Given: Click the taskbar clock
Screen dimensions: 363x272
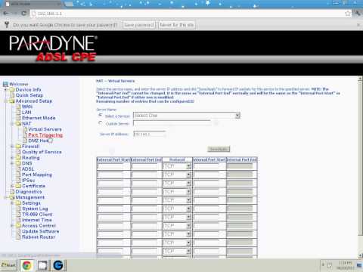Looking at the screenshot, I should [x=345, y=265].
